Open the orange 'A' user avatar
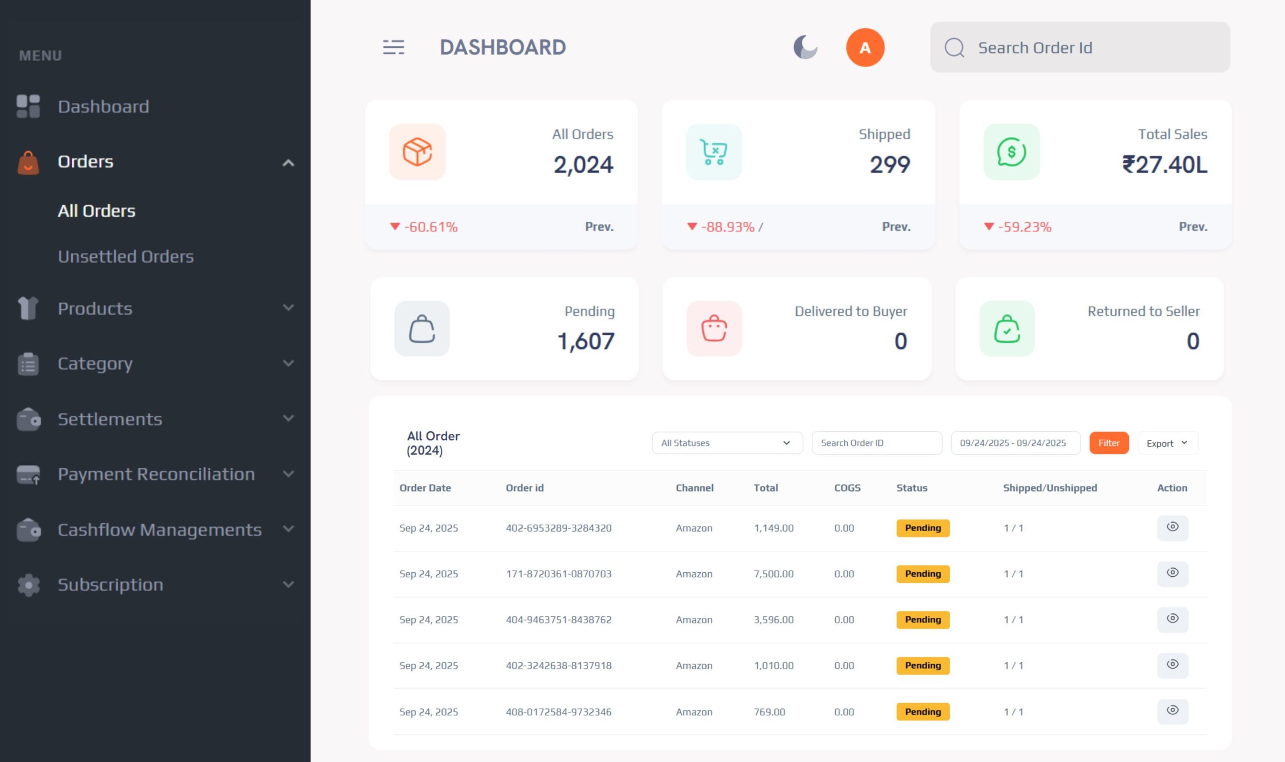 tap(864, 47)
